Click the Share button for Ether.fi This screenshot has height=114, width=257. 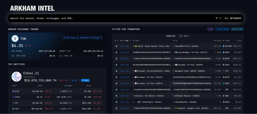[x=85, y=80]
